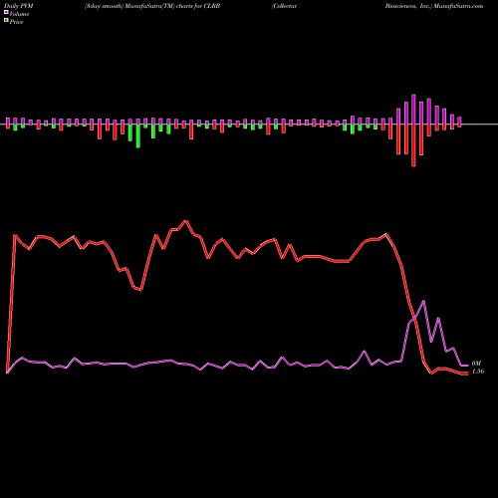Click the longest green downward bar
Image resolution: width=498 pixels, height=498 pixels.
138,135
